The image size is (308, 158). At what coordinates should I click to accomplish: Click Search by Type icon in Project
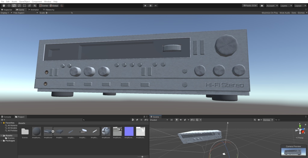pyautogui.click(x=133, y=120)
